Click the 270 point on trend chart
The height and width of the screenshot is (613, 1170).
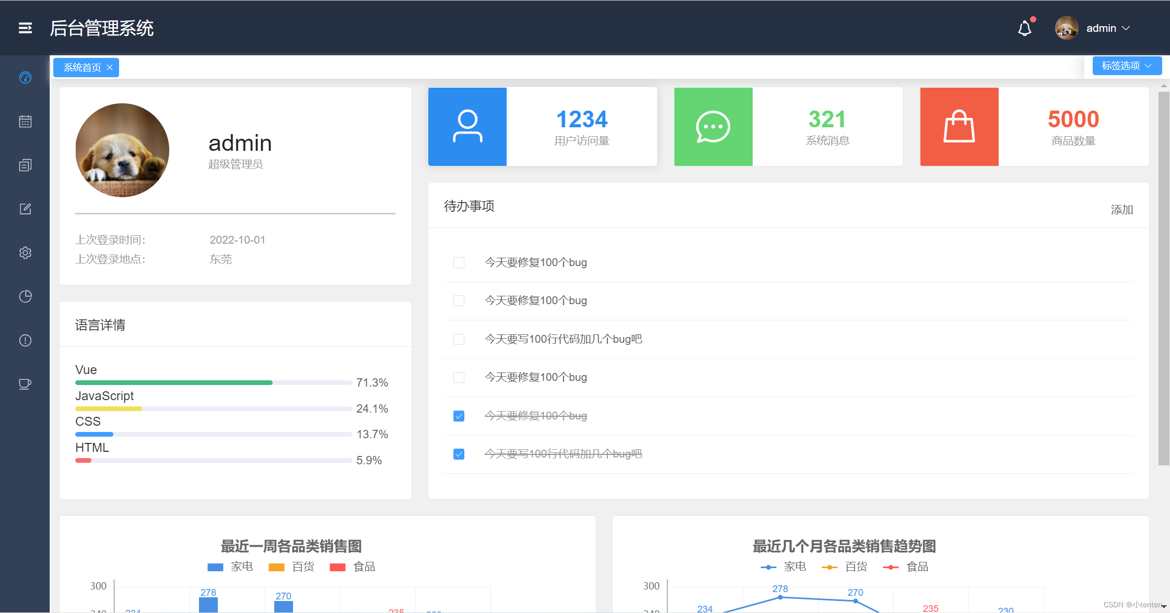(x=856, y=601)
